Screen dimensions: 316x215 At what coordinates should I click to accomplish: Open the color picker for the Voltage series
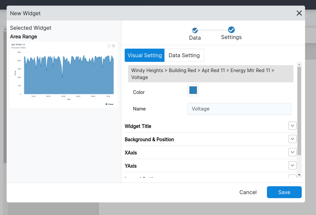193,90
